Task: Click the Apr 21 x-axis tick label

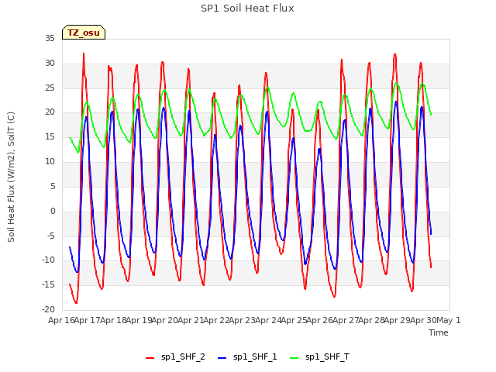Action: 191,320
